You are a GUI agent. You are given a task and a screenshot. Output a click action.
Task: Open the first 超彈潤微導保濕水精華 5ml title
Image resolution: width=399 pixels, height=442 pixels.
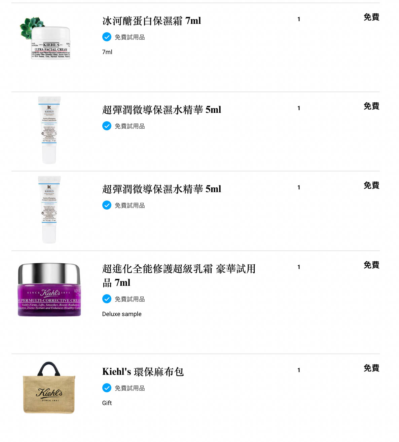point(162,110)
